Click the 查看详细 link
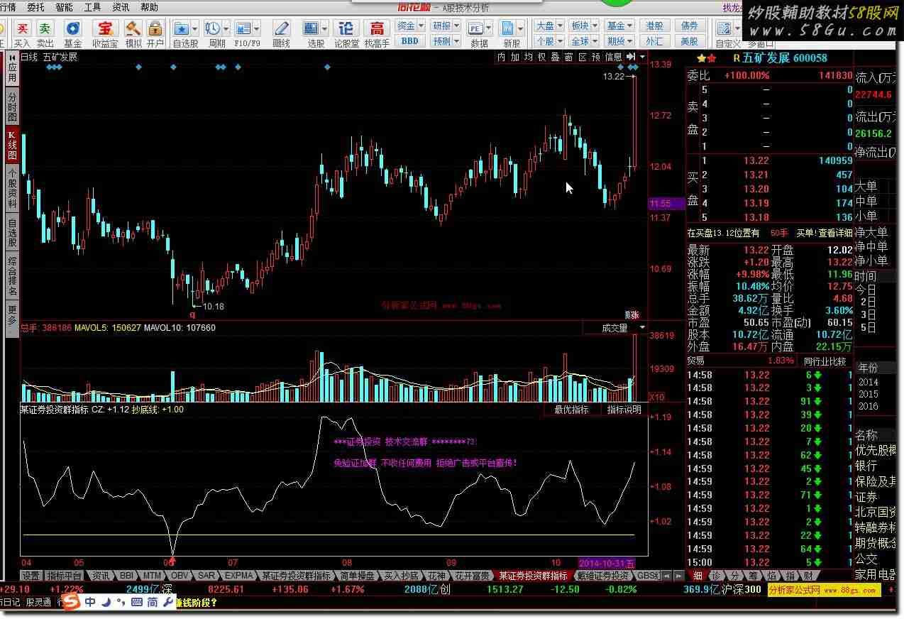Screen dimensions: 904x619 835,233
